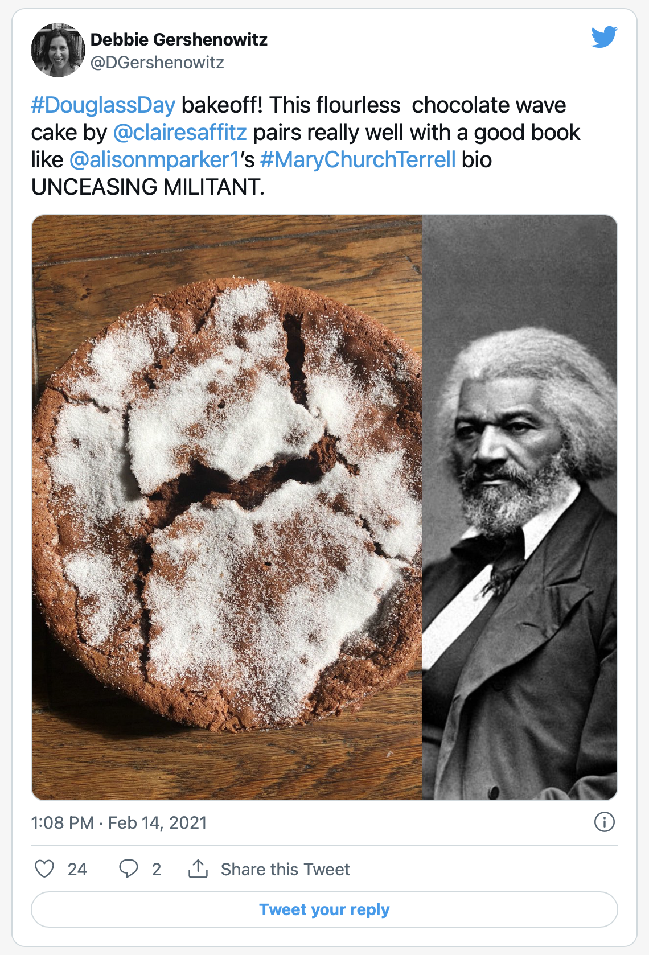Open the @DGershenowitz handle

click(x=157, y=63)
